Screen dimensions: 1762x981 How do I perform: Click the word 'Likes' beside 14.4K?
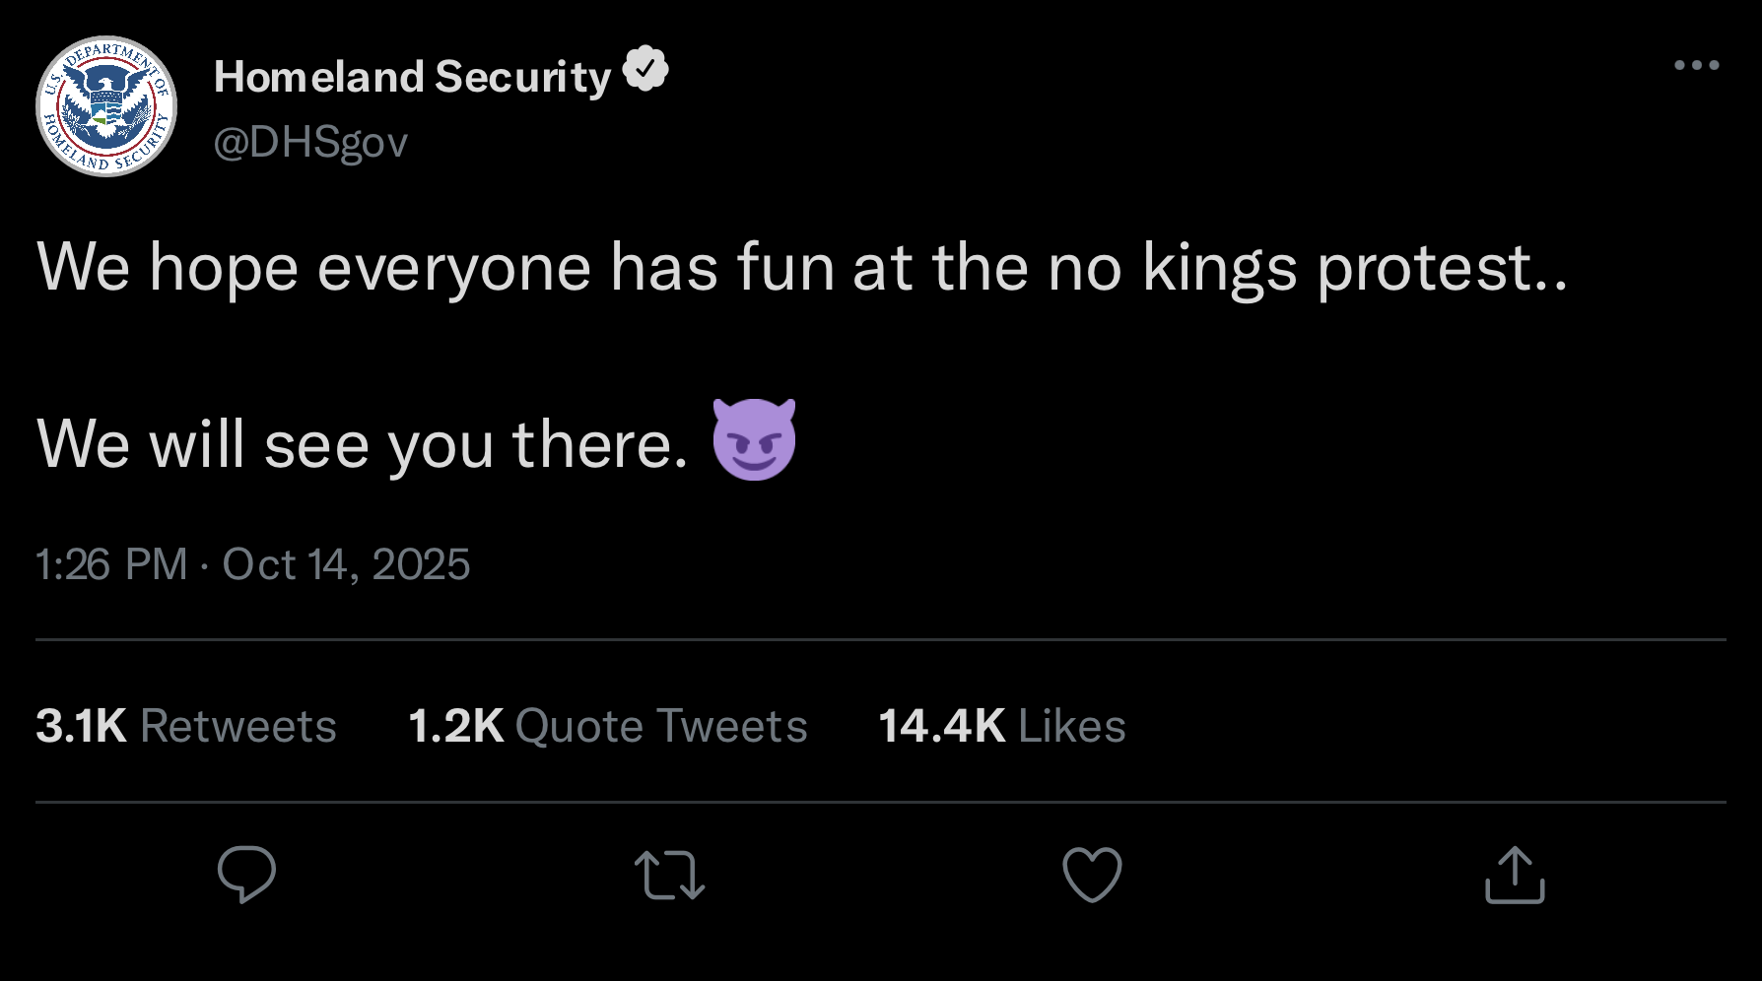[1071, 726]
